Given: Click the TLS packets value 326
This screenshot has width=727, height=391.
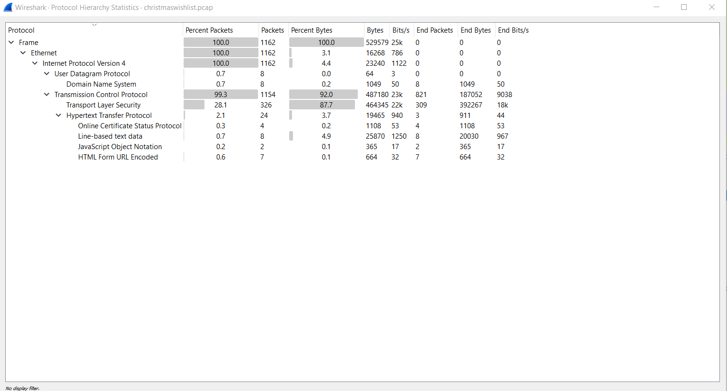Looking at the screenshot, I should (266, 105).
